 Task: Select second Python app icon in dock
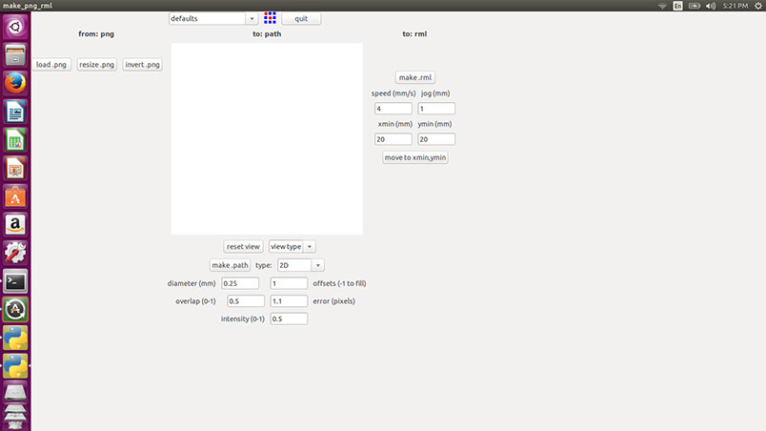point(15,366)
